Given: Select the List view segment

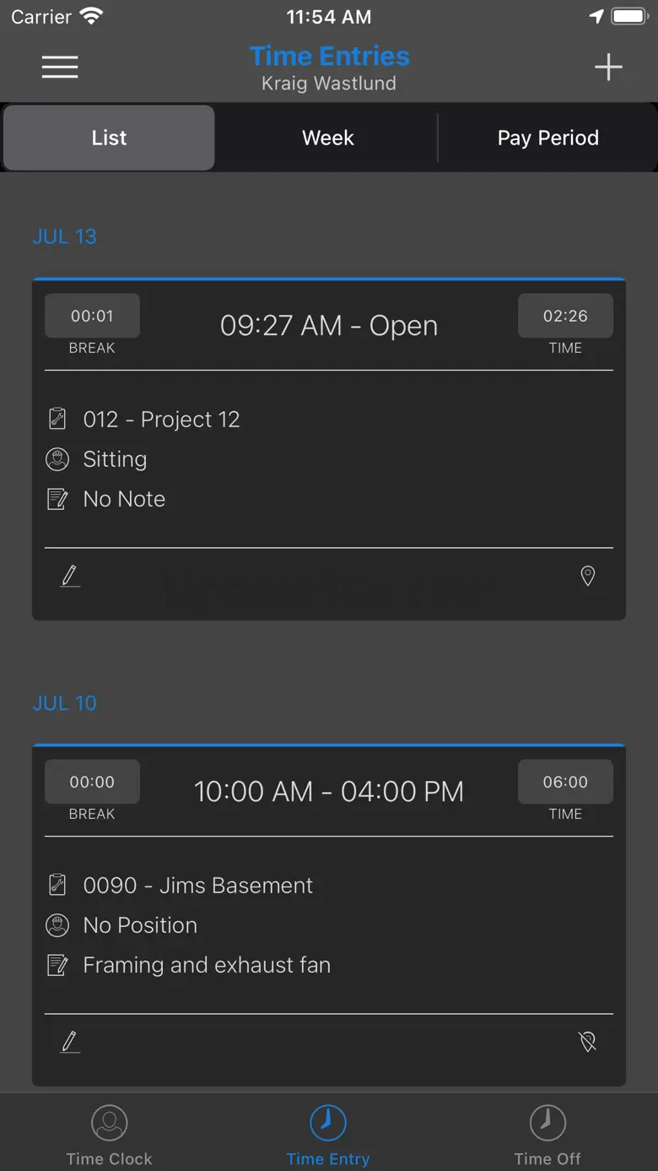Looking at the screenshot, I should pyautogui.click(x=109, y=138).
